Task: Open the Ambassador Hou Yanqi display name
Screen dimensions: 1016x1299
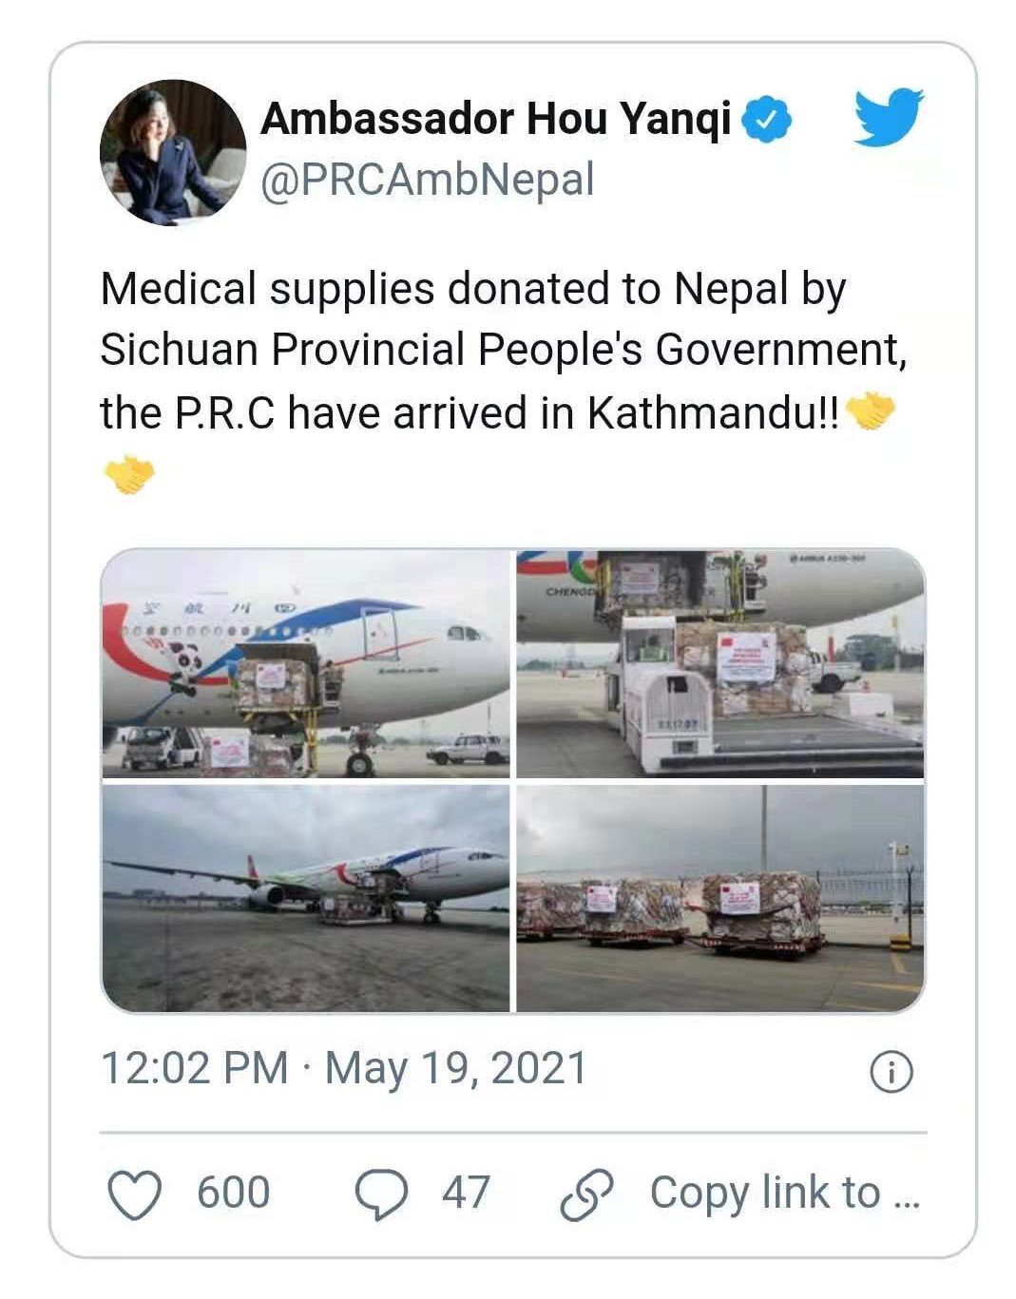Action: (x=496, y=120)
